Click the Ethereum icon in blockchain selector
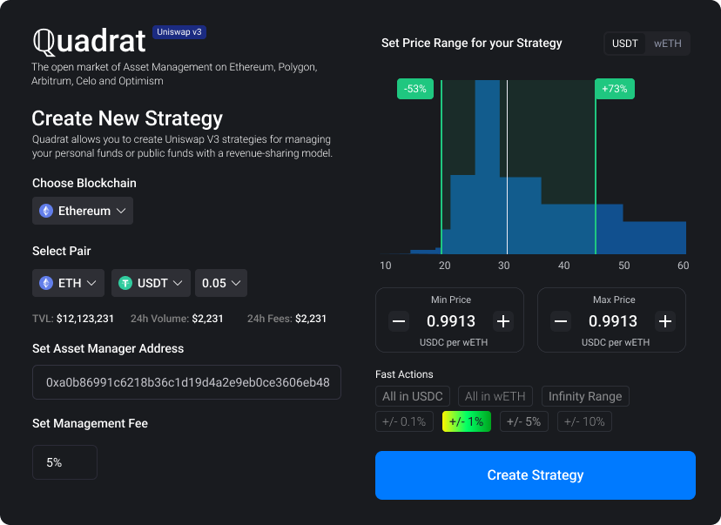 coord(47,211)
